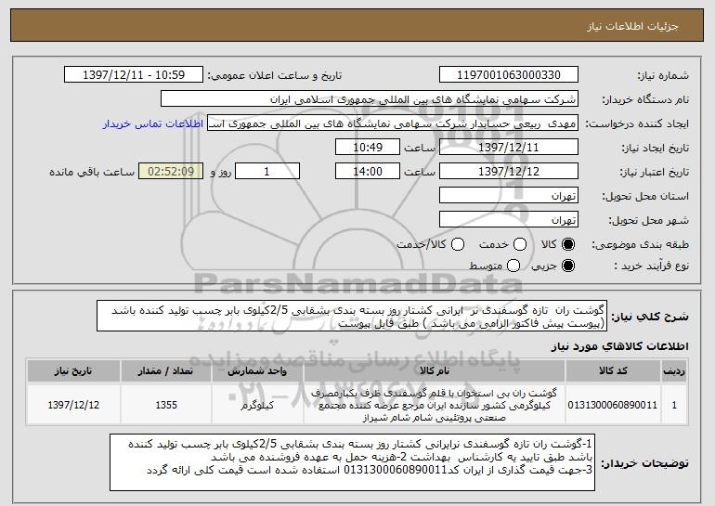Open the اطلاعات تماس خریدار link
The image size is (715, 506).
(153, 124)
